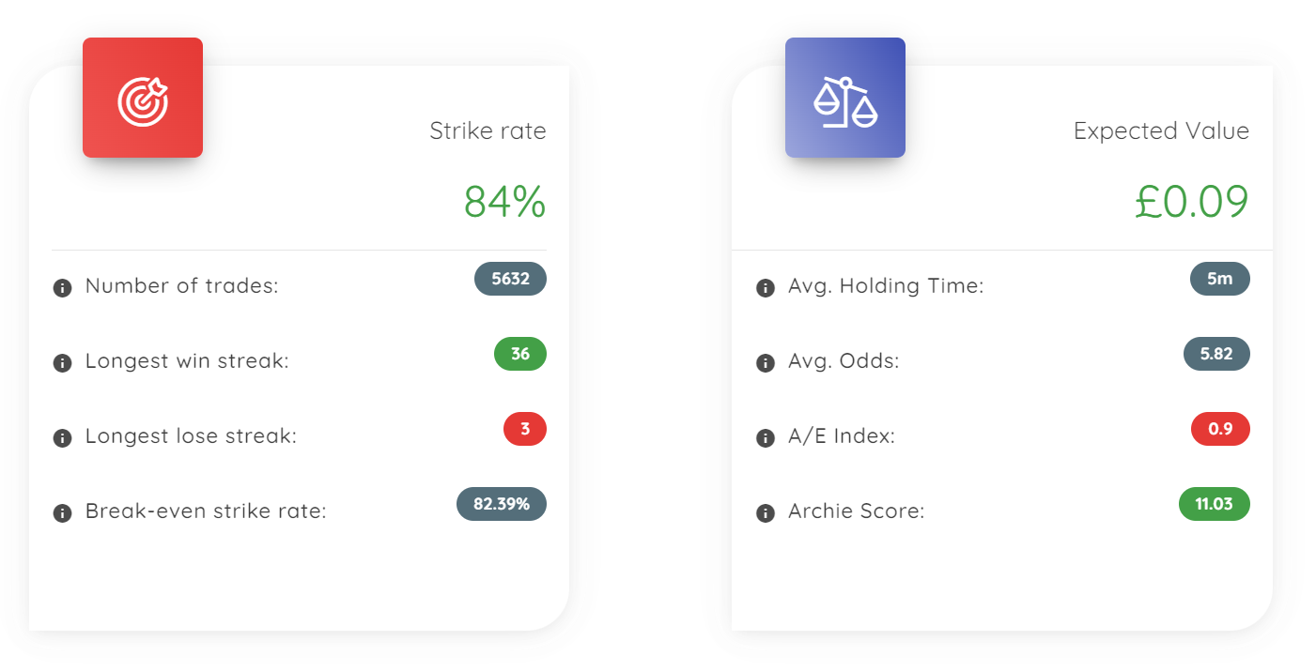Click the 5632 trades badge

point(510,279)
